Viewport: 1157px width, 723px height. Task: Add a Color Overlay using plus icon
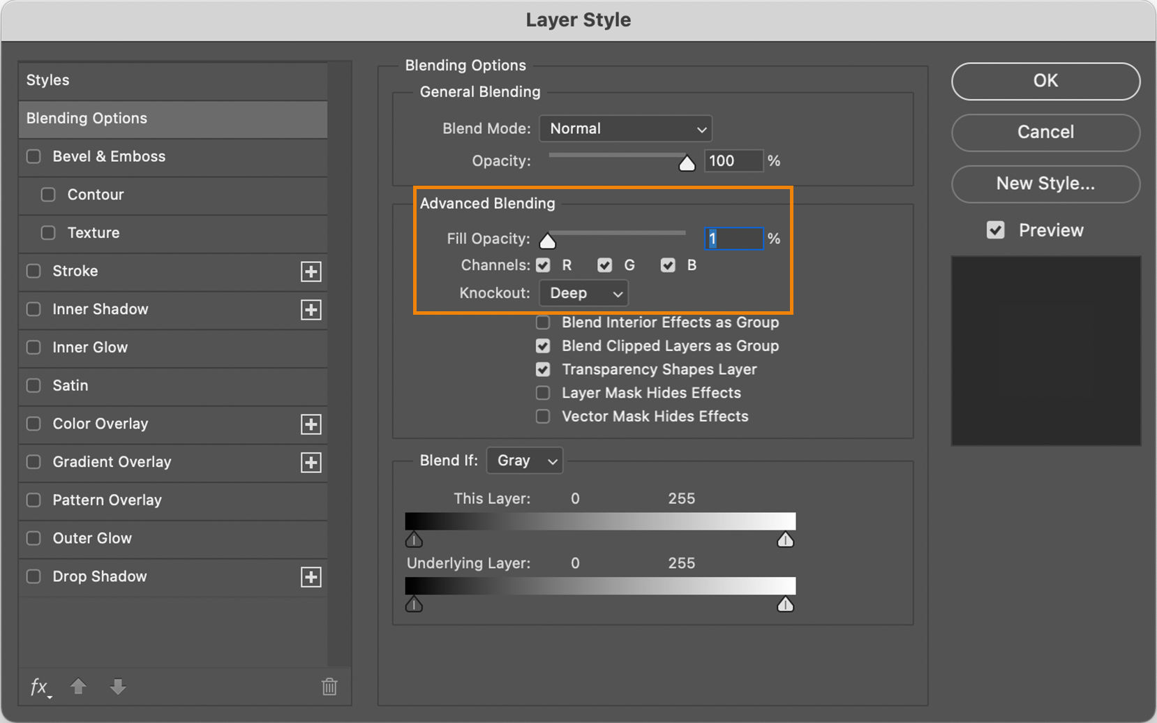coord(311,424)
